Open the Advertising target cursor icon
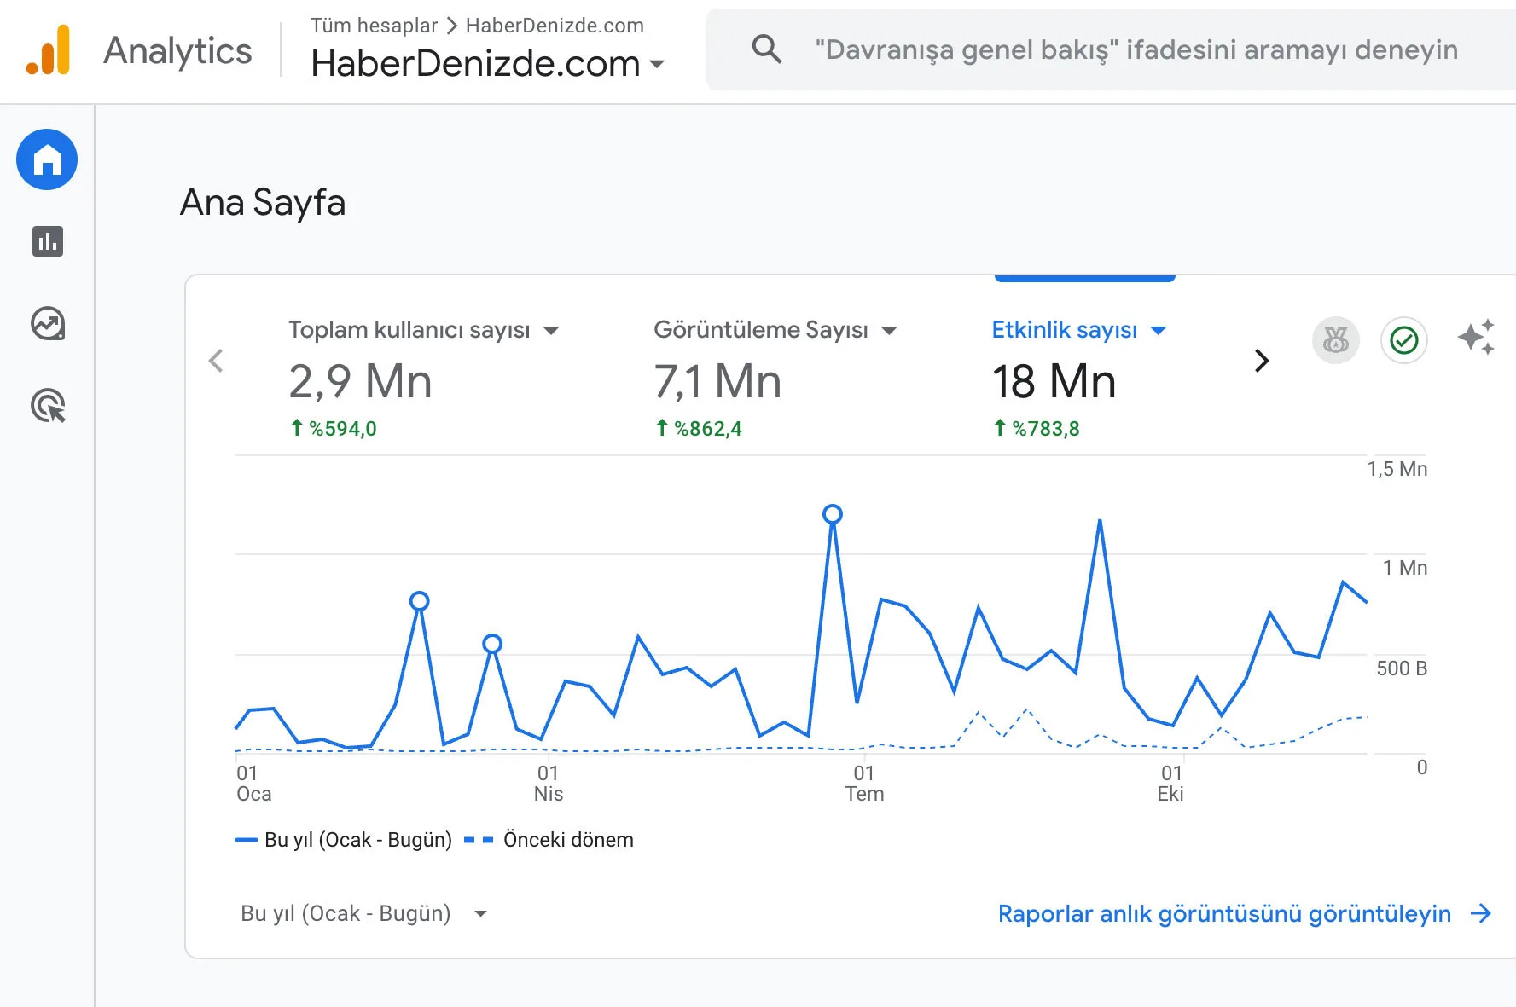The height and width of the screenshot is (1007, 1516). (x=48, y=406)
